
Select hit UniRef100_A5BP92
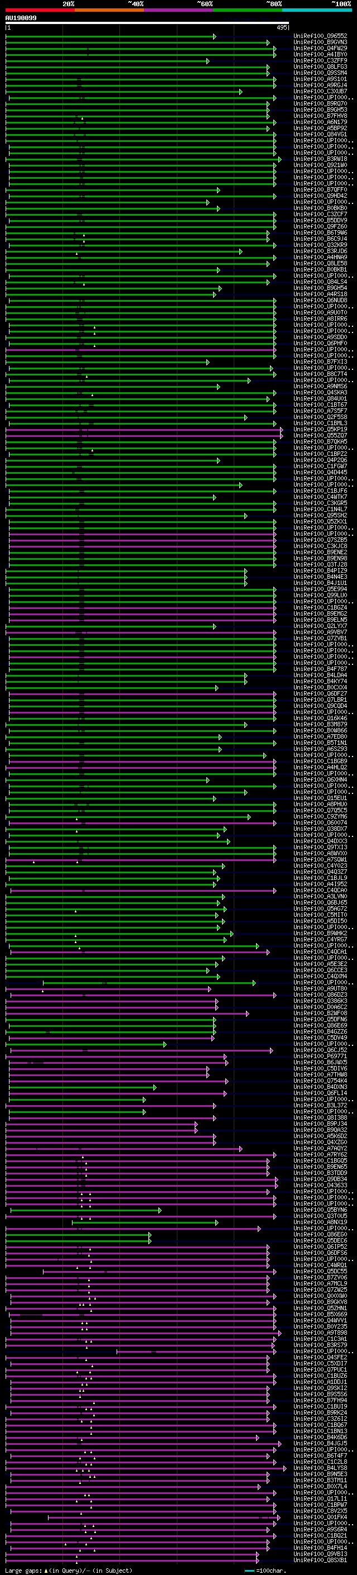[x=320, y=129]
